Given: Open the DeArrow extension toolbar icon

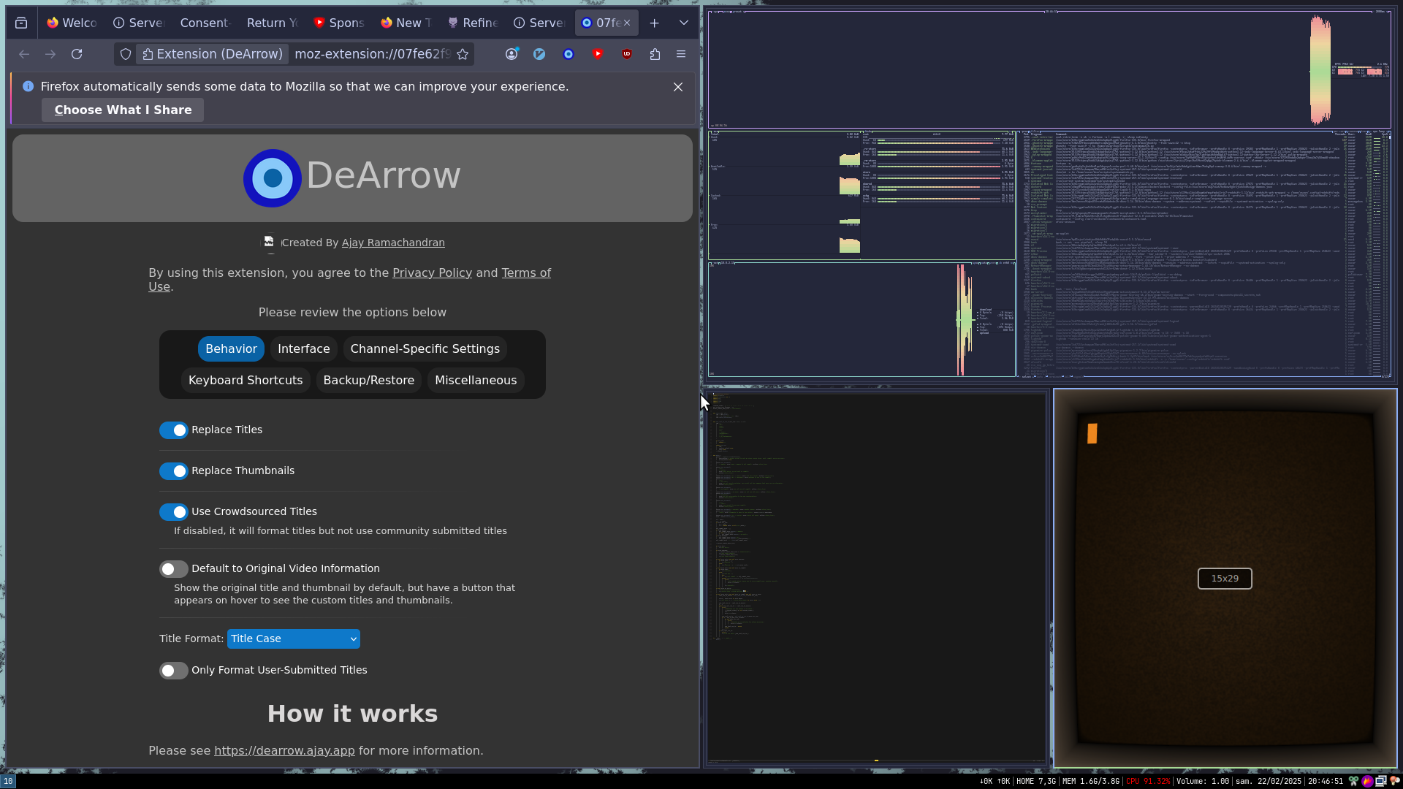Looking at the screenshot, I should click(569, 54).
